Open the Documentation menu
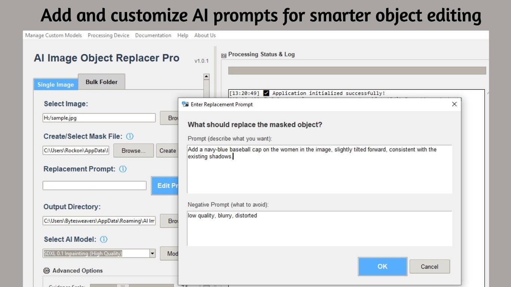Screen dimensions: 511x287 coord(153,35)
